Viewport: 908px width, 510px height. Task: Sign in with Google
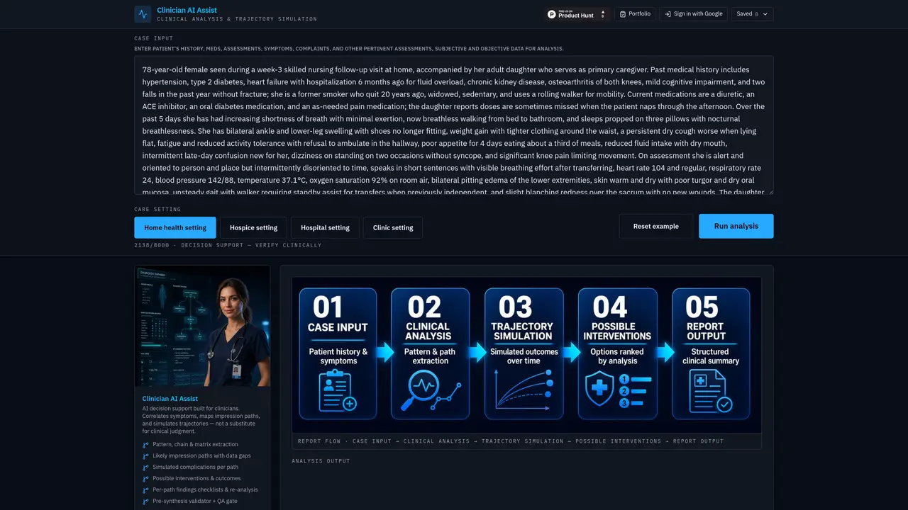coord(693,14)
